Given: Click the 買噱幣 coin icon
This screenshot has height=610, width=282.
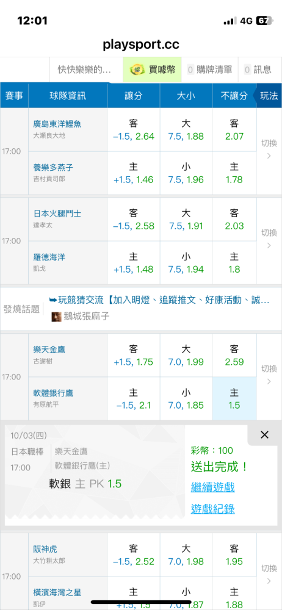Looking at the screenshot, I should point(136,70).
